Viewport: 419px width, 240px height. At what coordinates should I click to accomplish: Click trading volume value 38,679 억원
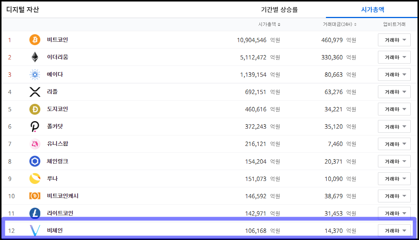coord(341,196)
